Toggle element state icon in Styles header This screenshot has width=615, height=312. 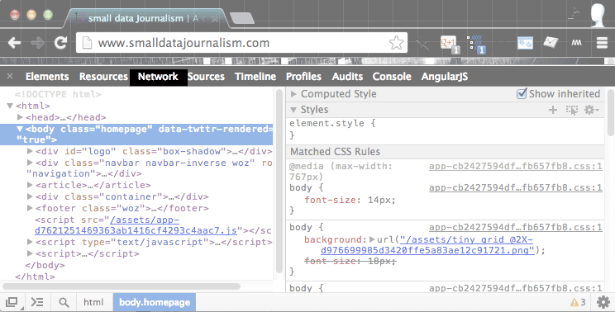[572, 110]
